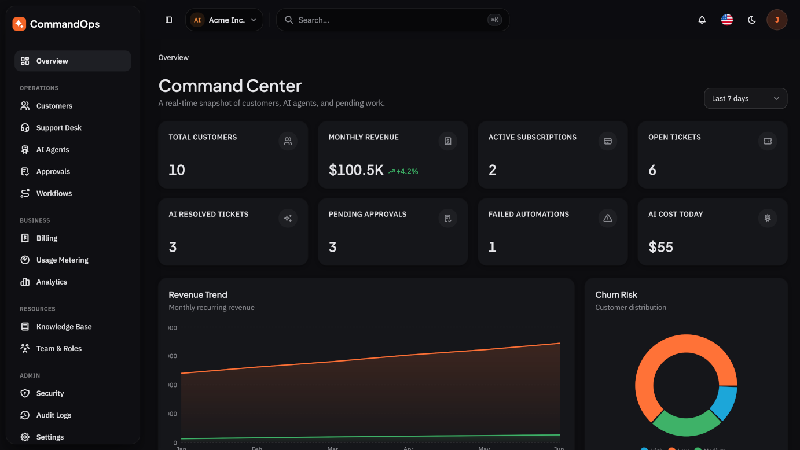Navigate to Workflows
This screenshot has width=800, height=450.
pyautogui.click(x=73, y=193)
